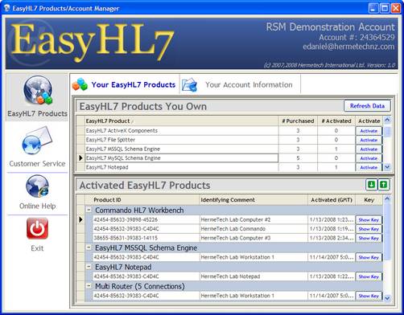Image resolution: width=404 pixels, height=315 pixels.
Task: Collapse the EasyHL7 Notepad group
Action: (89, 267)
